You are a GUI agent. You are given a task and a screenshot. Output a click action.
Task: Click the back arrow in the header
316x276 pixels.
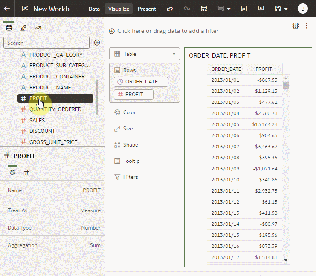click(7, 9)
